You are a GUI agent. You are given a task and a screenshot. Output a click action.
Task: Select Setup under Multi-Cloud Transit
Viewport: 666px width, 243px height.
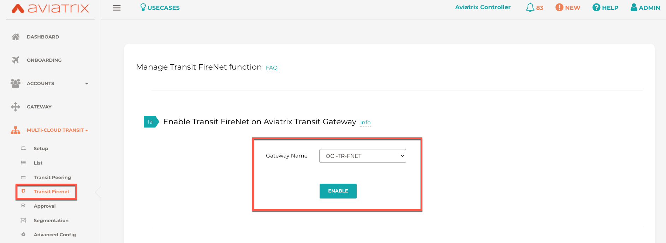[x=41, y=148]
